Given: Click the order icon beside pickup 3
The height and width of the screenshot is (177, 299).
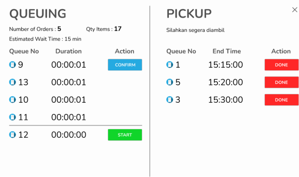Looking at the screenshot, I should click(x=170, y=100).
